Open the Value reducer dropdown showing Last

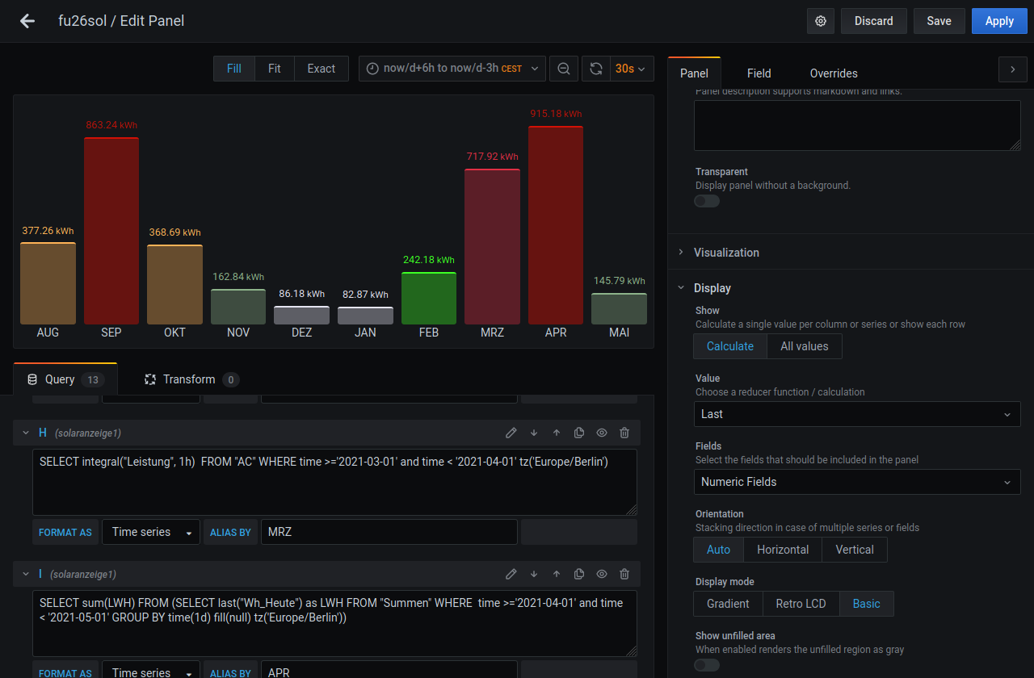click(856, 414)
